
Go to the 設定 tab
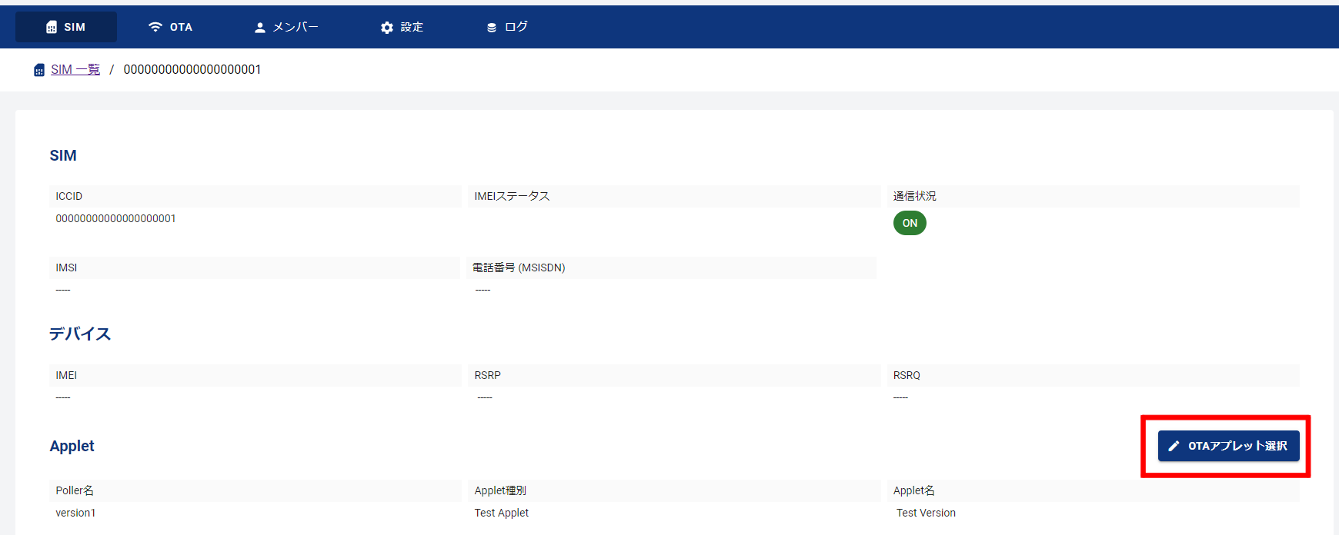[402, 27]
